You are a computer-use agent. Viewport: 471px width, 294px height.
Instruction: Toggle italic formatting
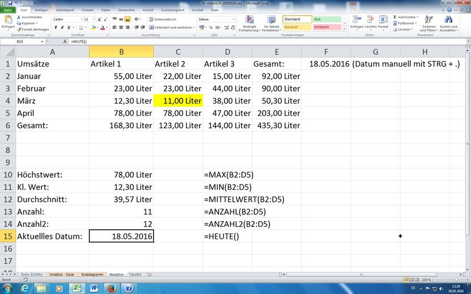click(62, 27)
